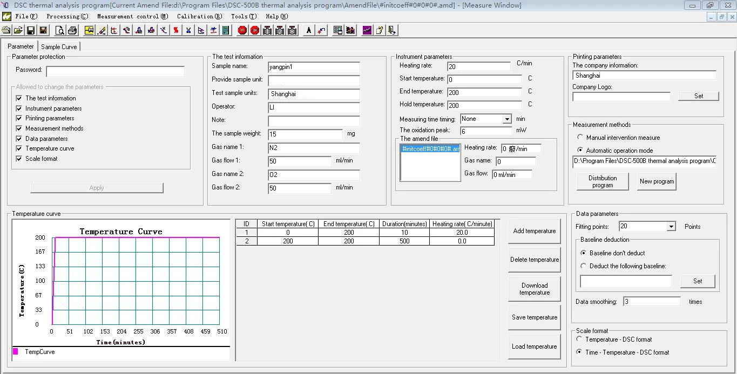Switch to the Sample Curve tab
Image resolution: width=737 pixels, height=374 pixels.
pyautogui.click(x=59, y=47)
